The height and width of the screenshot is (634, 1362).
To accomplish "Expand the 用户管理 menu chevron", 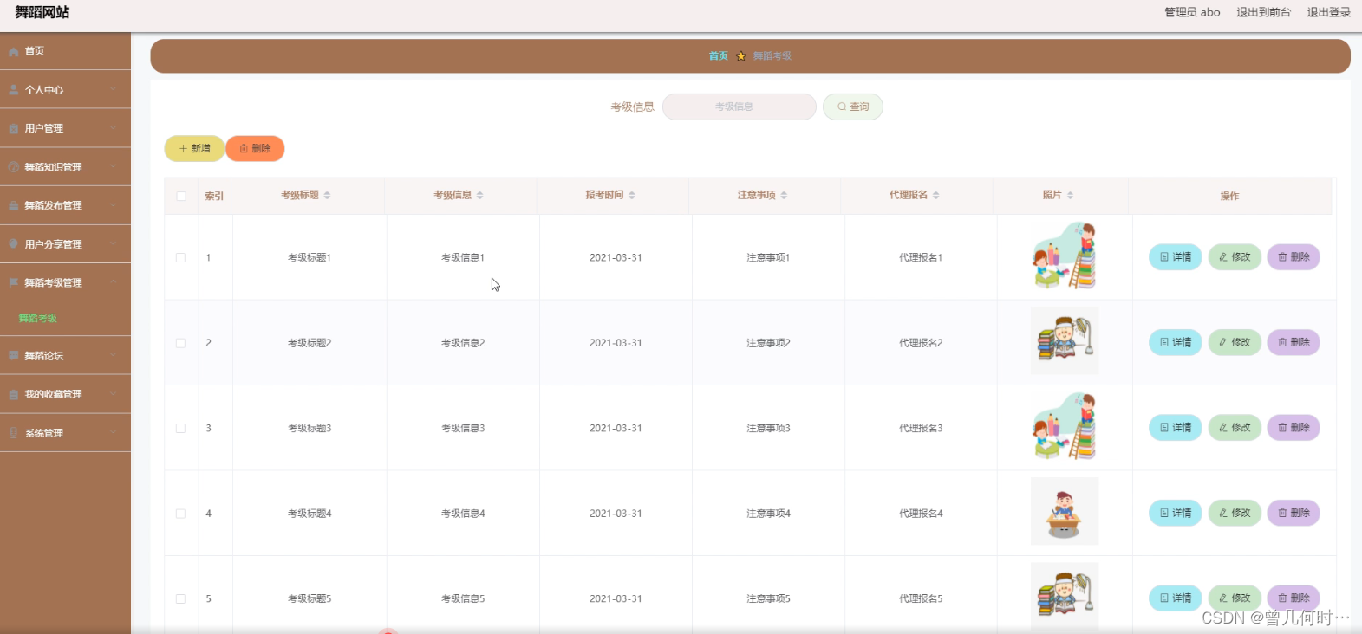I will tap(114, 128).
